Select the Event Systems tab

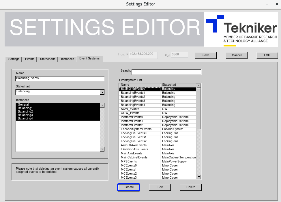tap(89, 59)
